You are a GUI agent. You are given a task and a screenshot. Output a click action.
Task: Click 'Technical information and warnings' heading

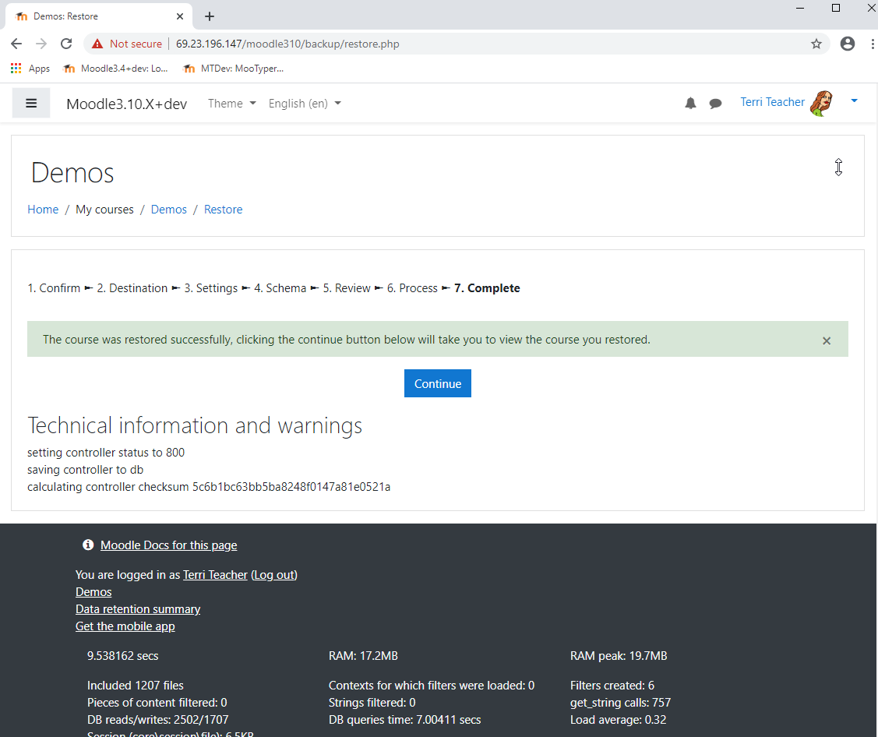tap(195, 425)
